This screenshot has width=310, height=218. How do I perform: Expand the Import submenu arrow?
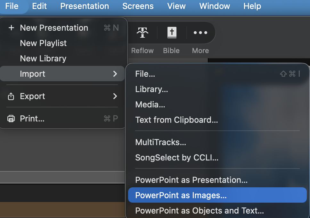pos(115,74)
